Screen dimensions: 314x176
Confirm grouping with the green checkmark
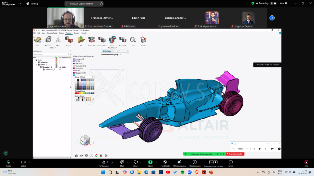click(127, 51)
